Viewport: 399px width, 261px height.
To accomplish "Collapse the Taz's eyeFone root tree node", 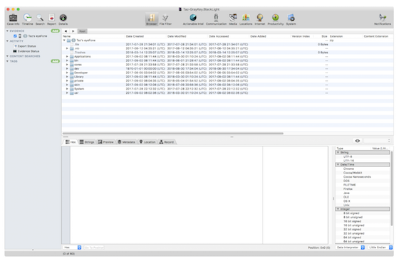I will click(64, 40).
